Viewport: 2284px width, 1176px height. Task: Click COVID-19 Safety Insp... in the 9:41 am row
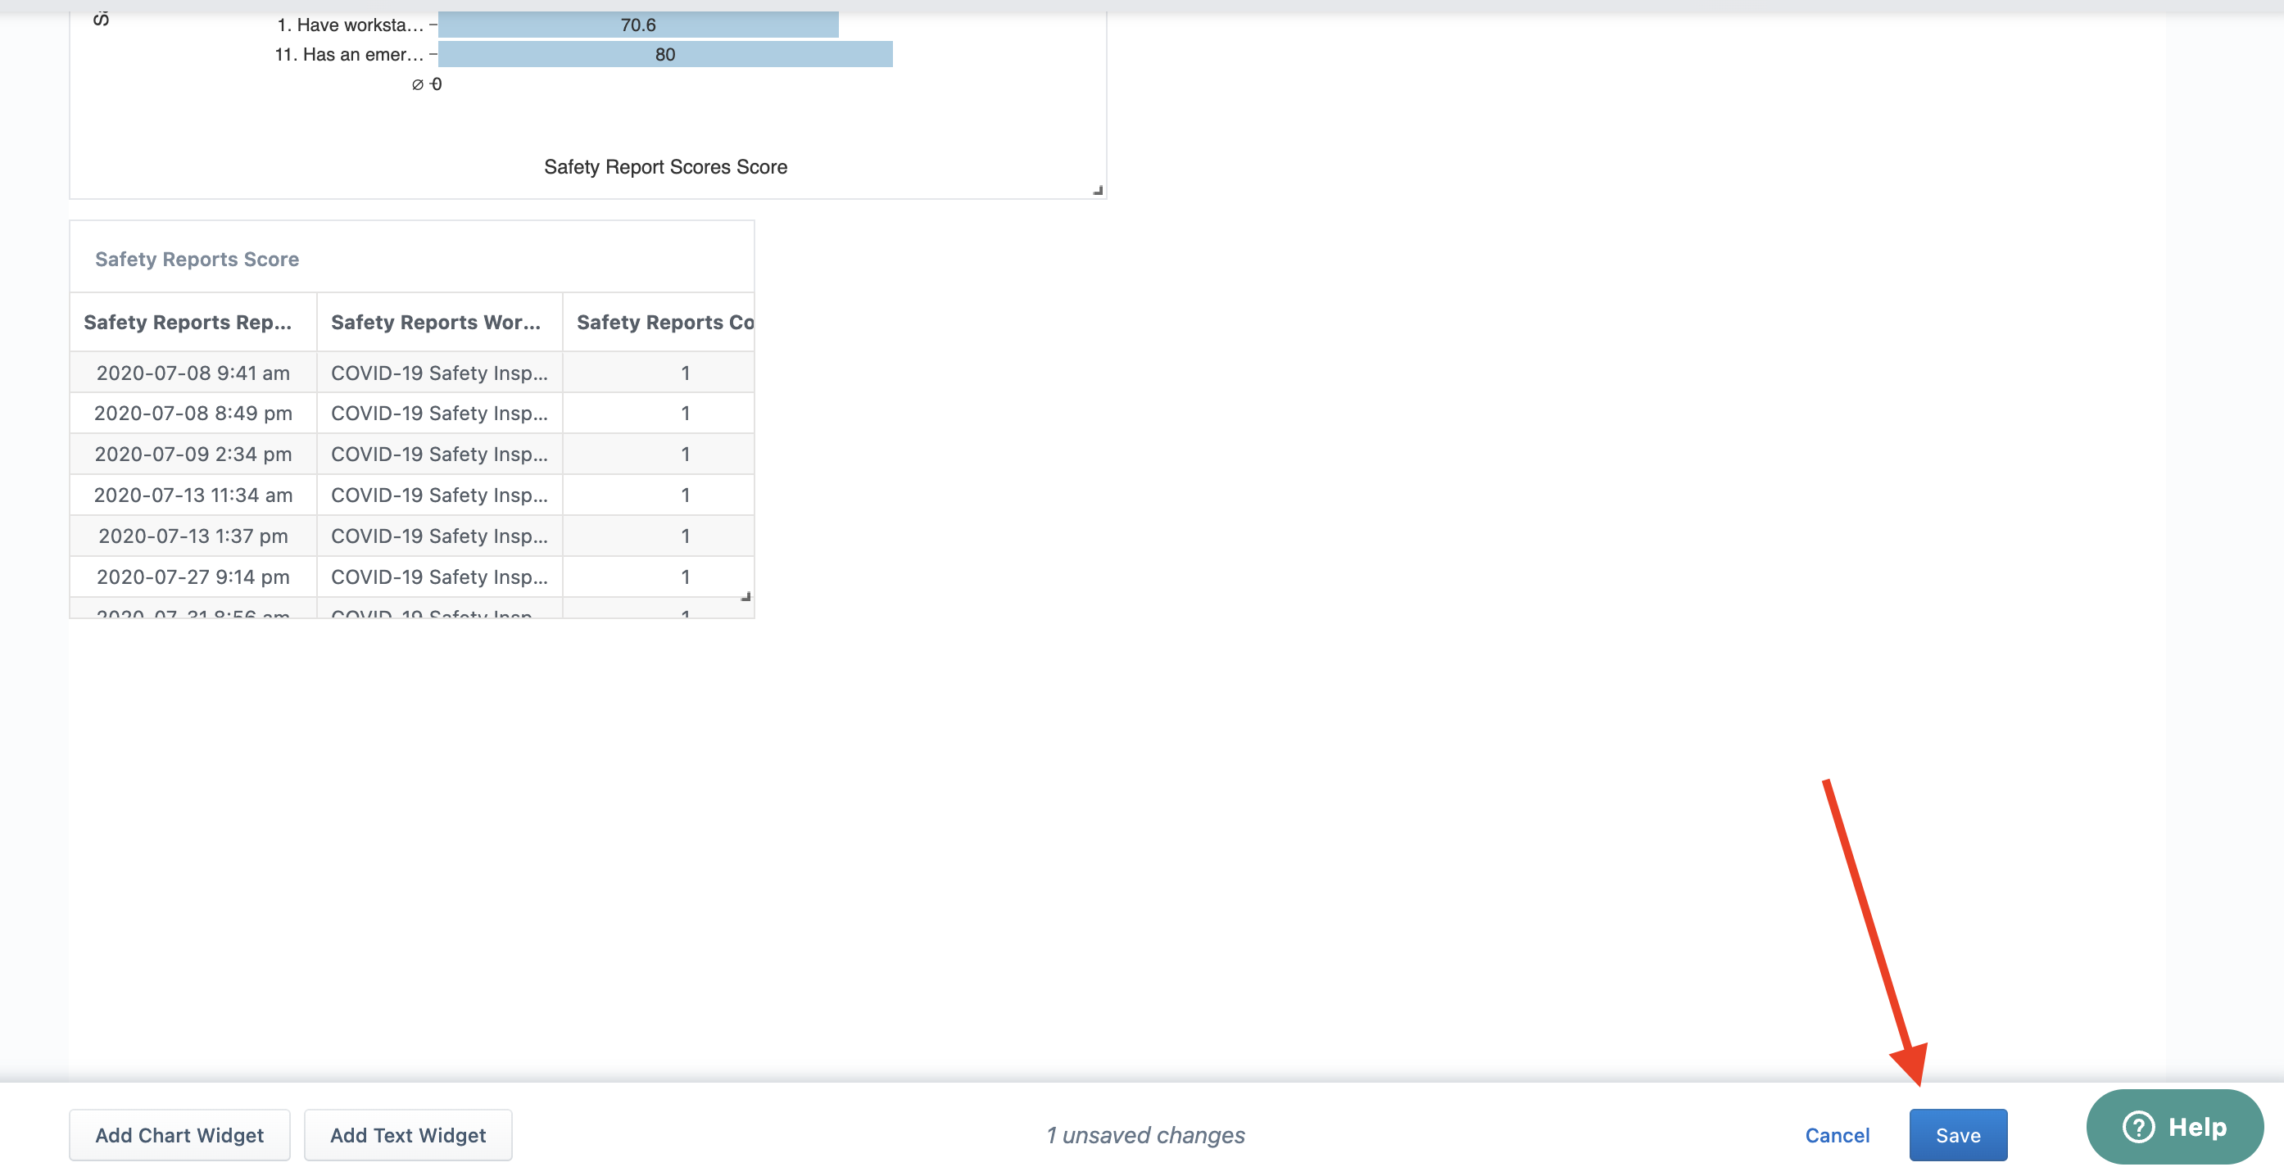(439, 372)
